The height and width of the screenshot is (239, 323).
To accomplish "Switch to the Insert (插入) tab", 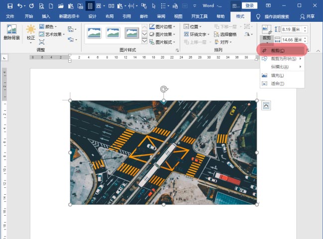I will [46, 16].
